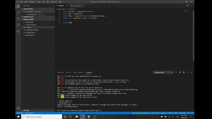Open the notifications bell in status bar
The image size is (212, 119).
192,113
